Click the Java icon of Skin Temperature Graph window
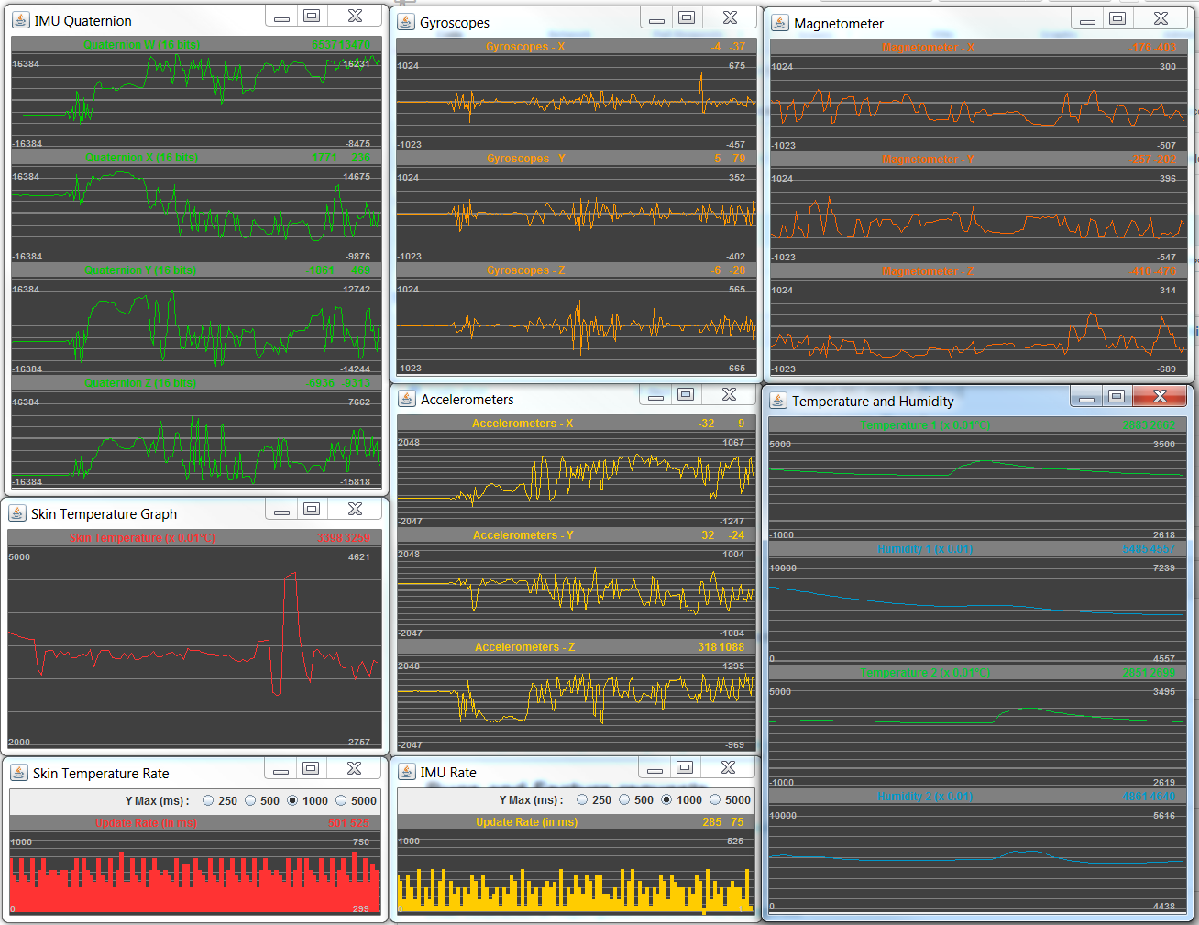 click(17, 513)
